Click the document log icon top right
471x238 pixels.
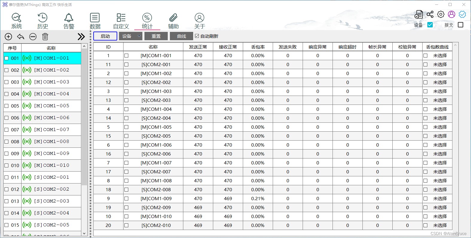419,14
